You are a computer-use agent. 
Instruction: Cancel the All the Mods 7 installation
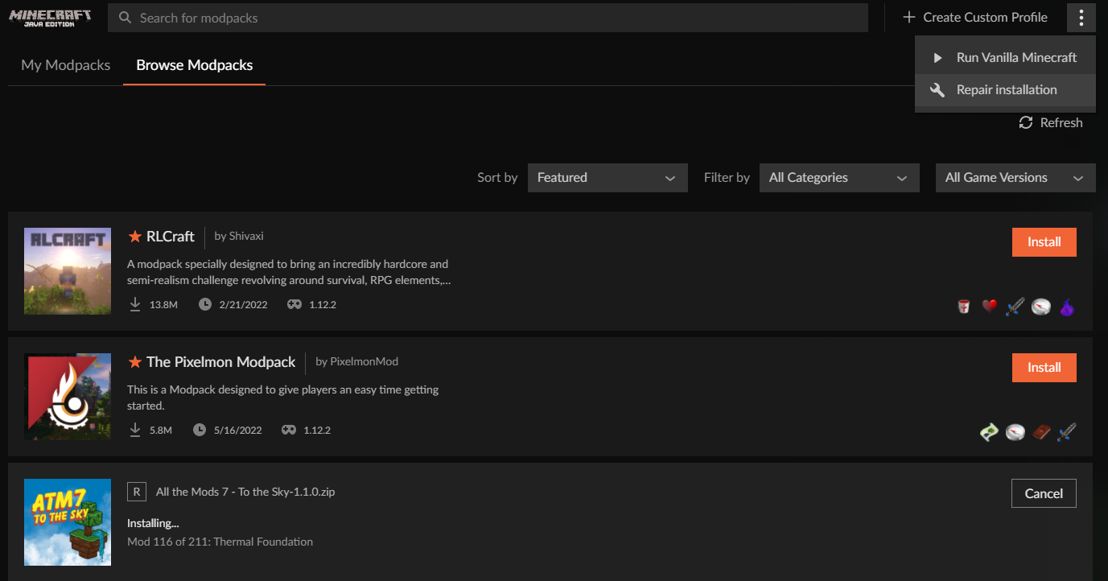(x=1044, y=492)
